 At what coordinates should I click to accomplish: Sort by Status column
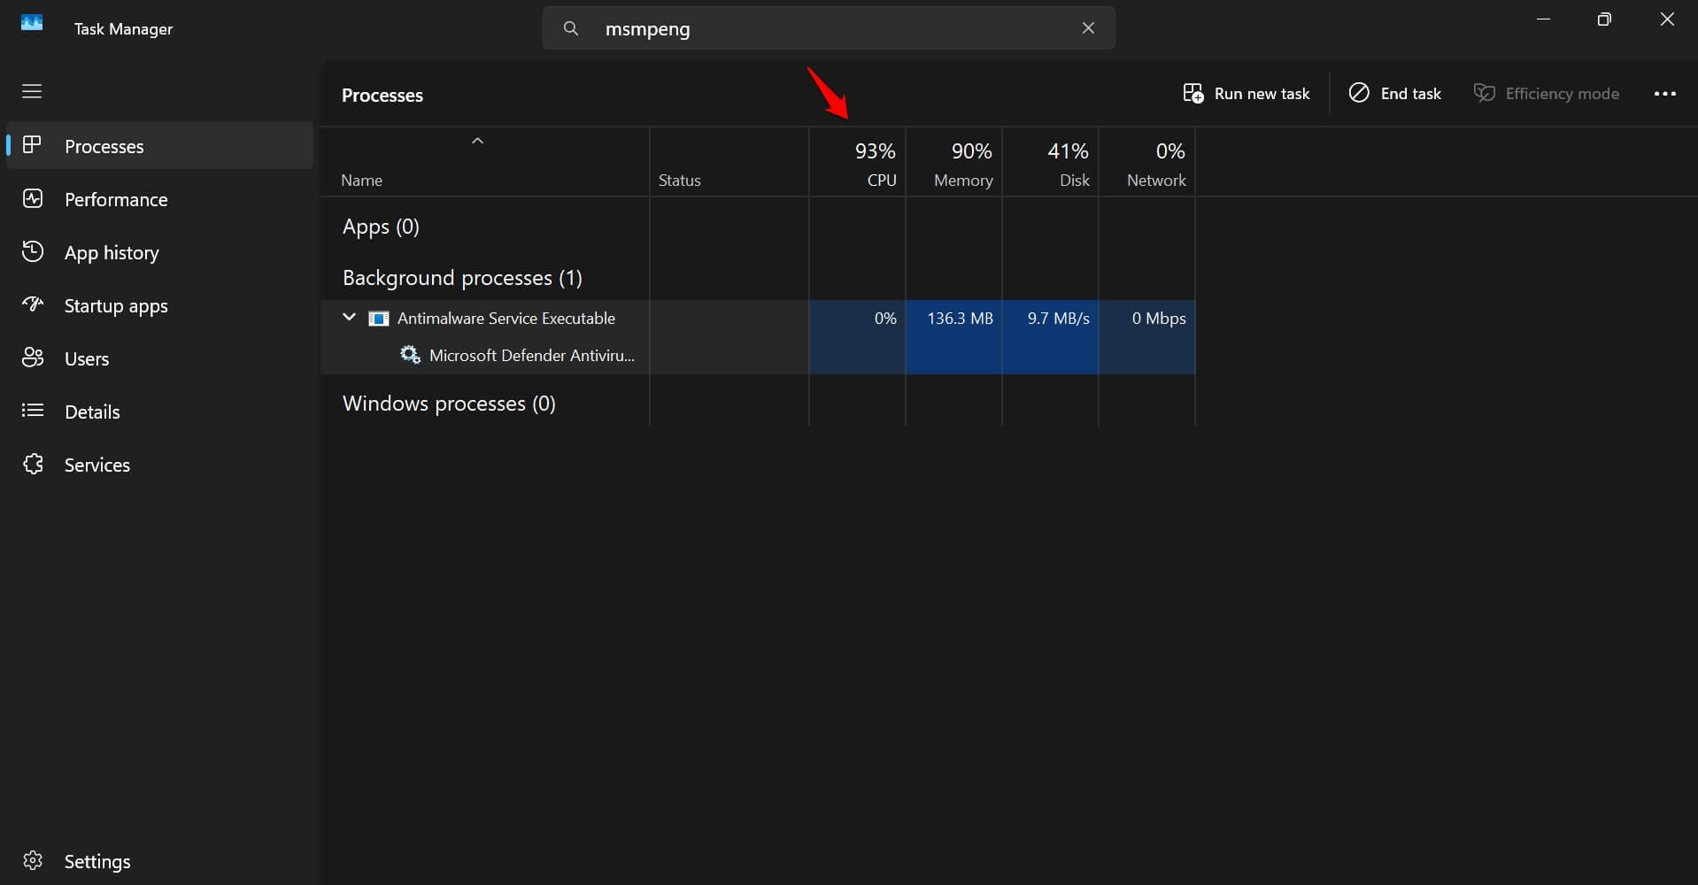pyautogui.click(x=729, y=163)
